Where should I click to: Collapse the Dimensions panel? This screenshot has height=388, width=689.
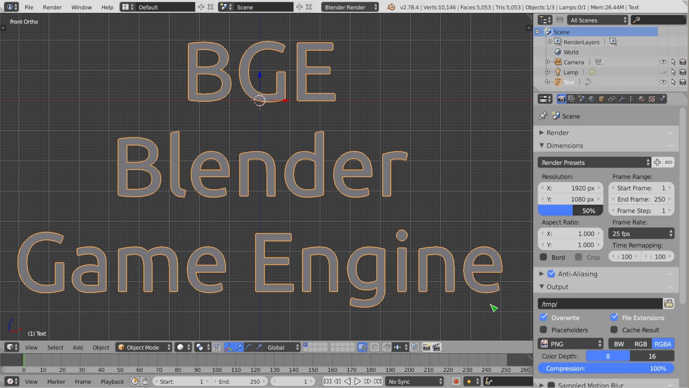point(542,145)
